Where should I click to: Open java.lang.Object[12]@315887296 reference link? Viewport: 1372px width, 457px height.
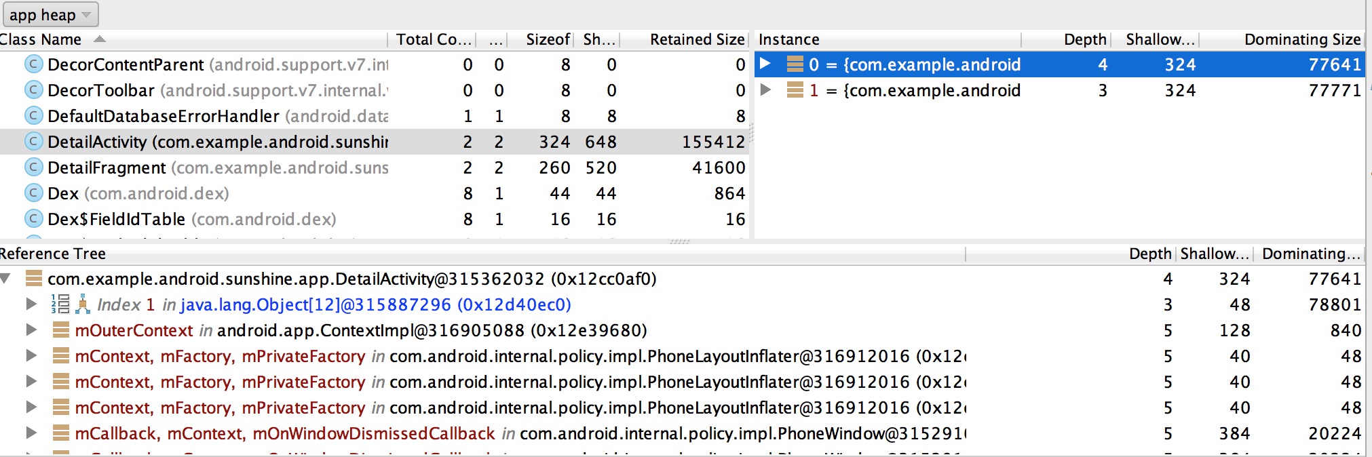[376, 304]
